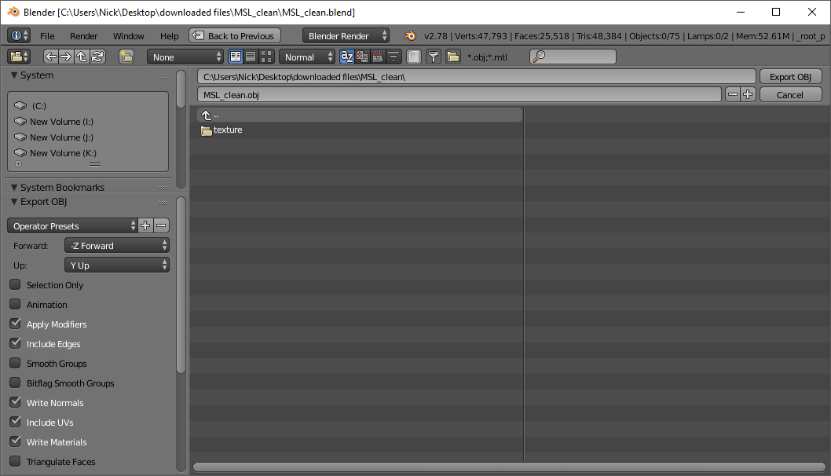Collapse the System panel
The width and height of the screenshot is (831, 476).
point(14,75)
